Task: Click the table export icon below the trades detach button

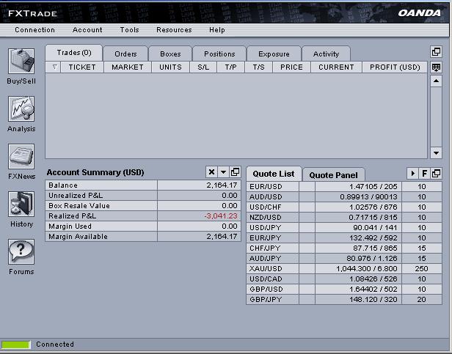Action: click(436, 67)
